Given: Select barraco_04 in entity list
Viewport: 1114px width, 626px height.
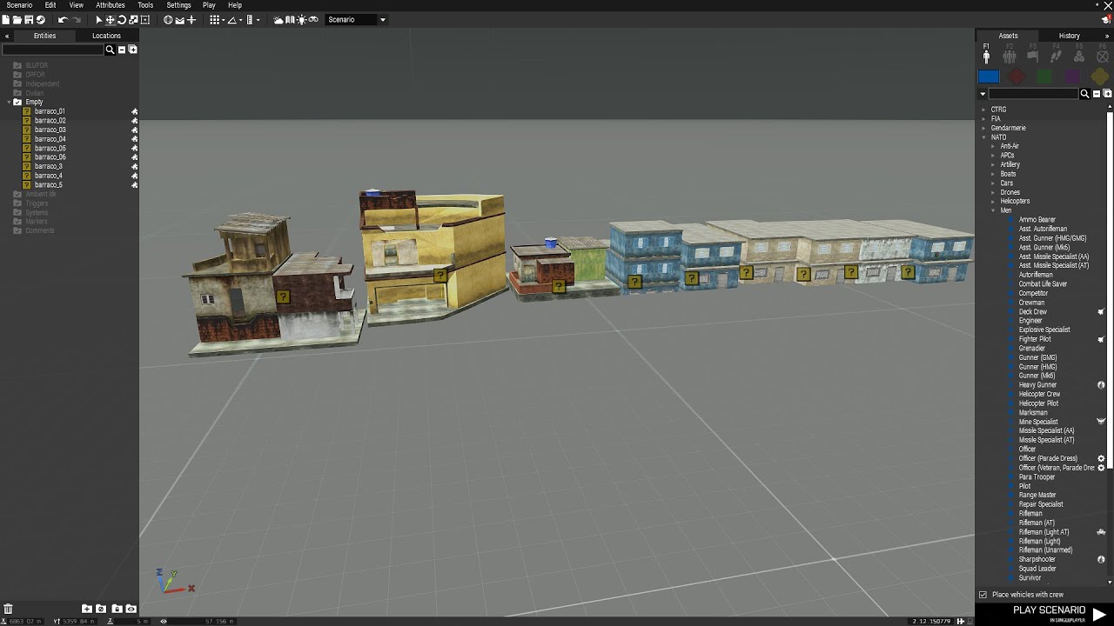Looking at the screenshot, I should pyautogui.click(x=50, y=139).
